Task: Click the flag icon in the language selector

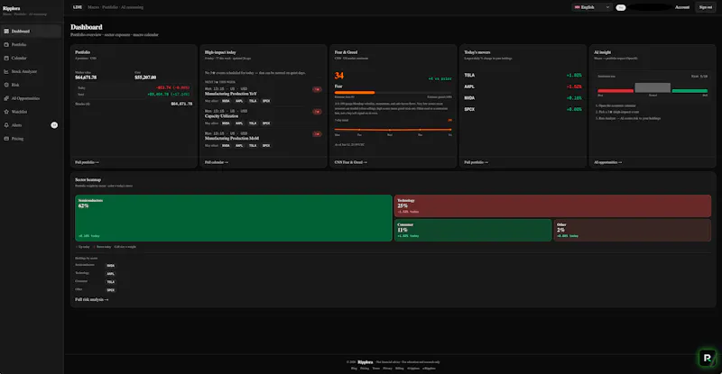Action: tap(577, 7)
